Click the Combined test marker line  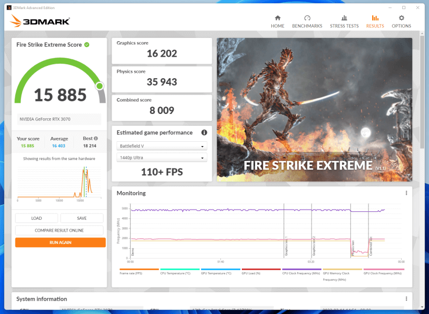click(x=368, y=231)
